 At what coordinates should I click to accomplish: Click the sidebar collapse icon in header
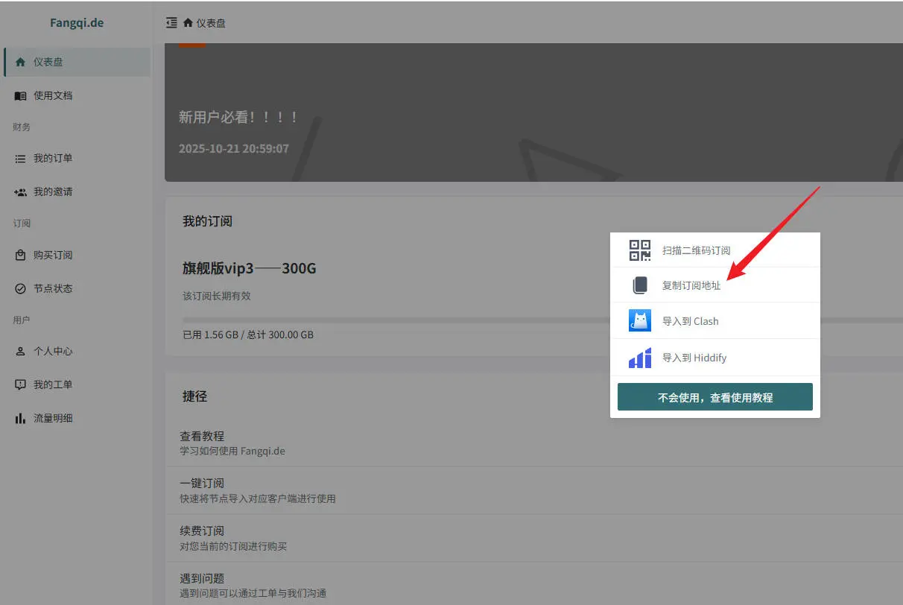(x=171, y=23)
